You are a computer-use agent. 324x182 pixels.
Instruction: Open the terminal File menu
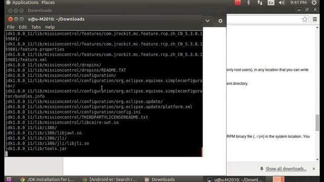(11, 27)
